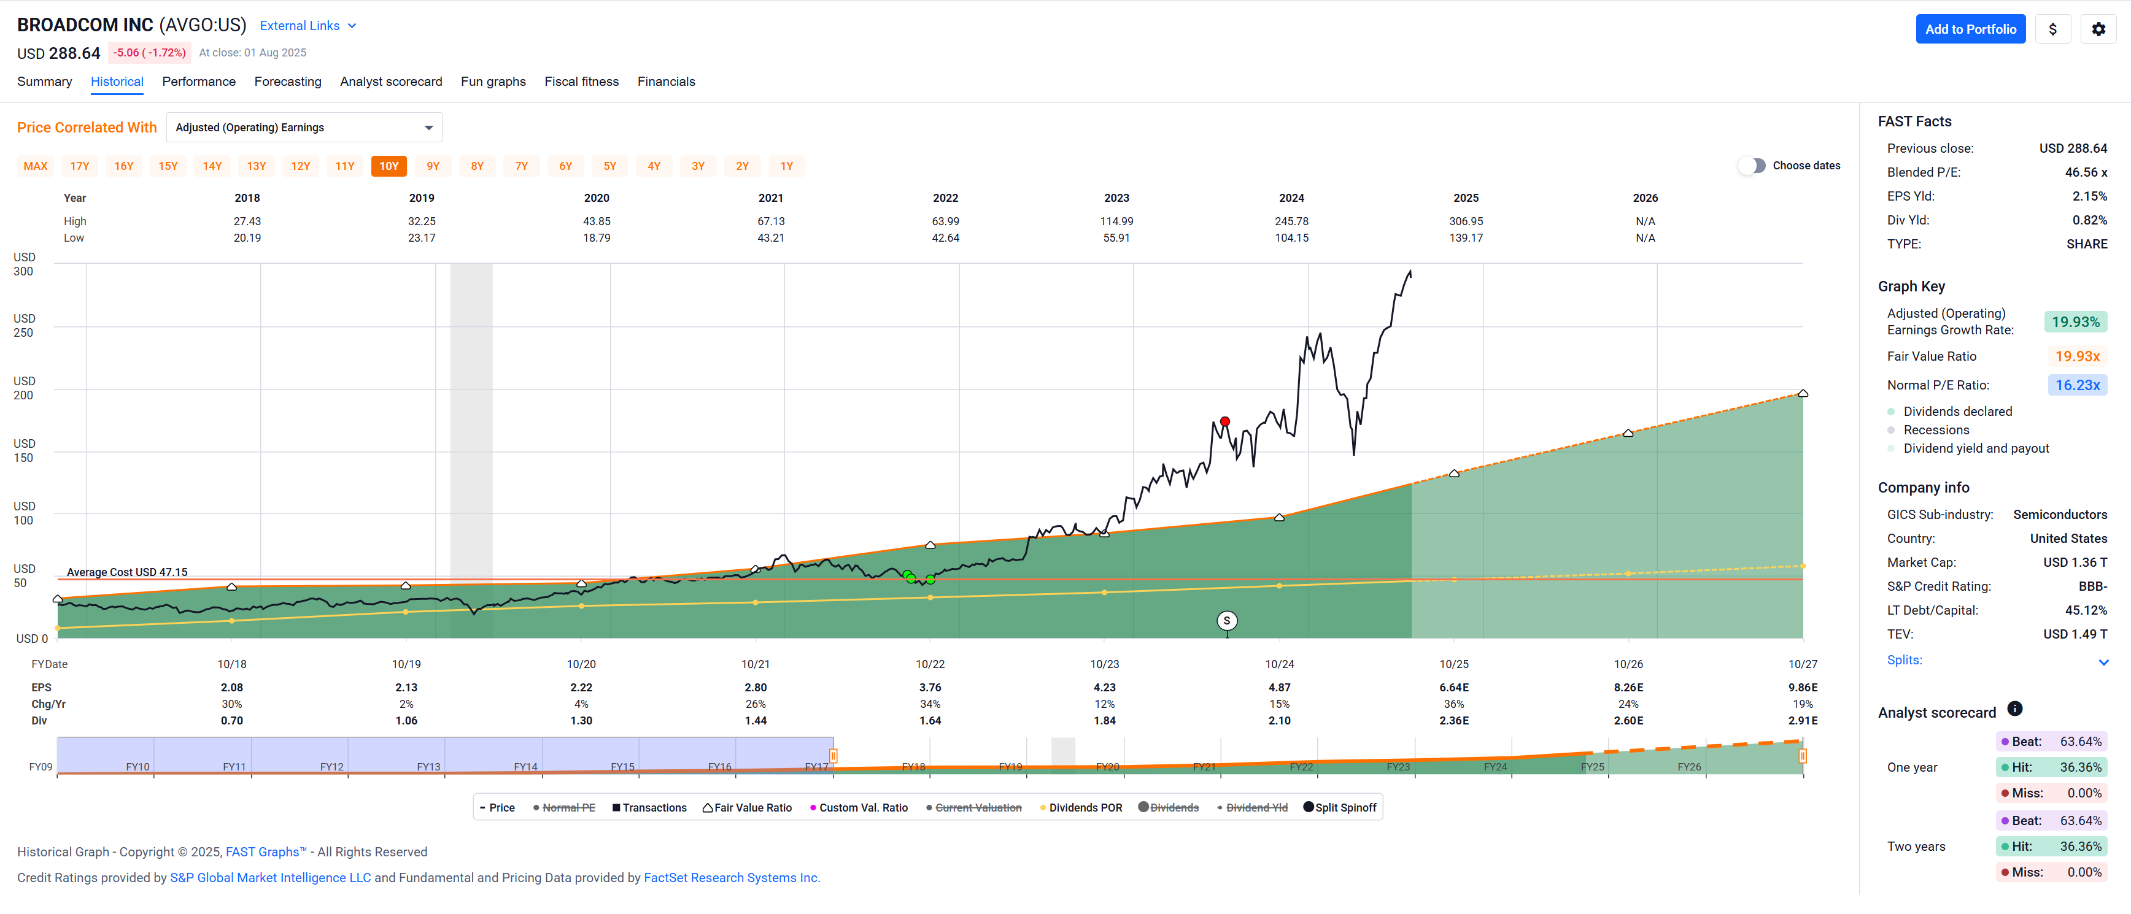Click the right timeline range slider handle

1802,755
